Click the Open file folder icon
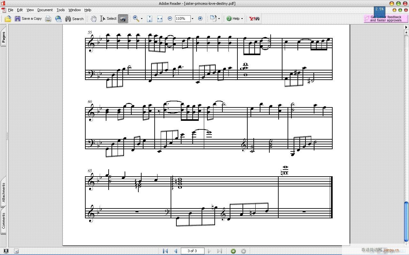The height and width of the screenshot is (255, 409). (8, 19)
